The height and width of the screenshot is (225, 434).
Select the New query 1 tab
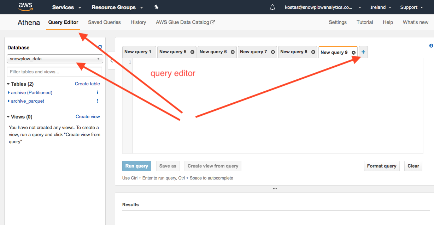139,52
